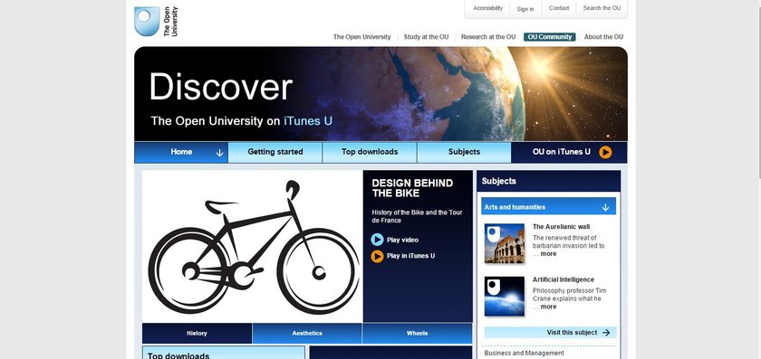
Task: Switch to the Top downloads tab
Action: 370,152
